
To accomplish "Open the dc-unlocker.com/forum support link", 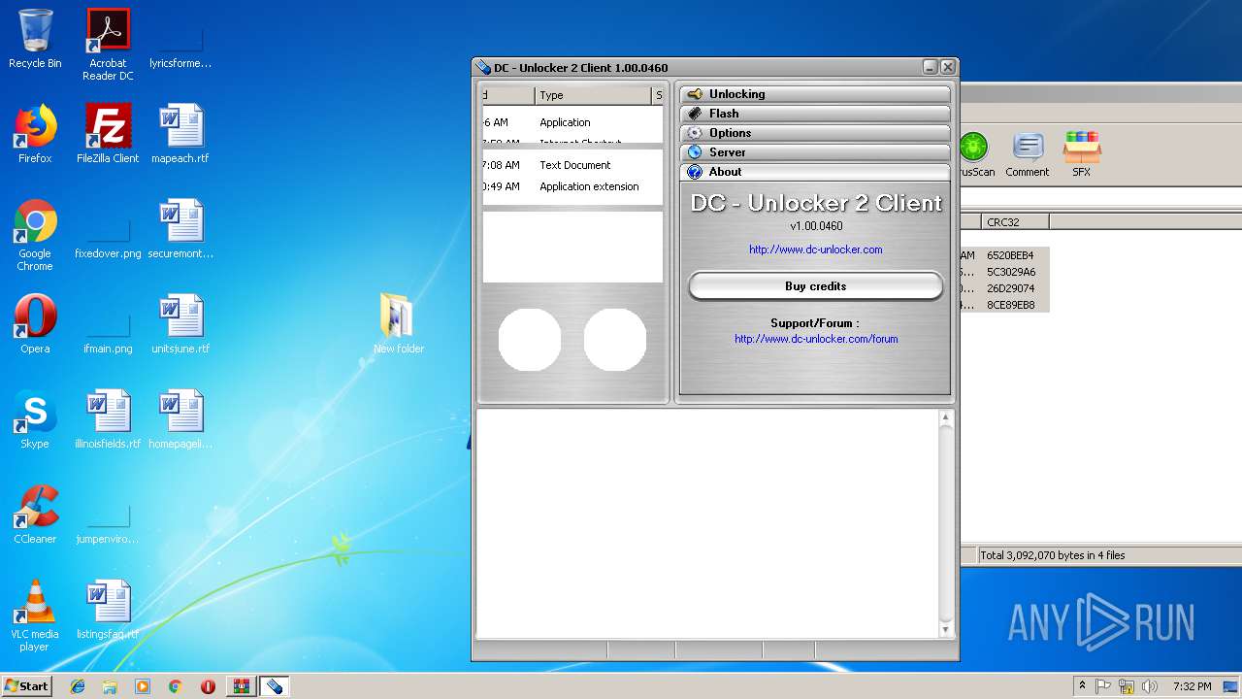I will (816, 339).
